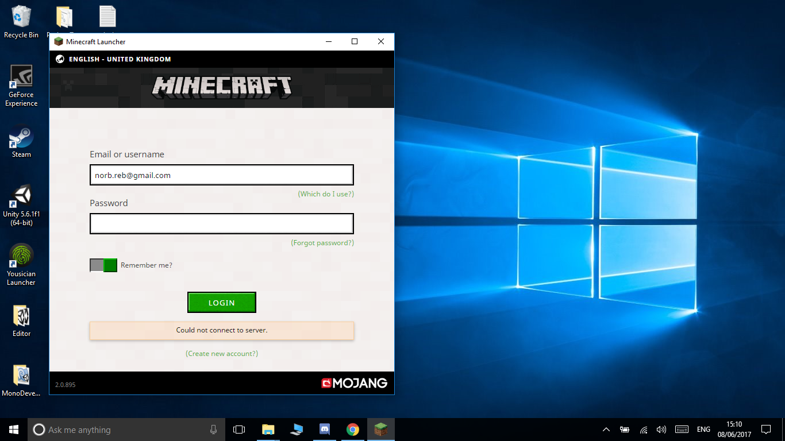This screenshot has width=785, height=441.
Task: Click the Password input field
Action: (x=222, y=224)
